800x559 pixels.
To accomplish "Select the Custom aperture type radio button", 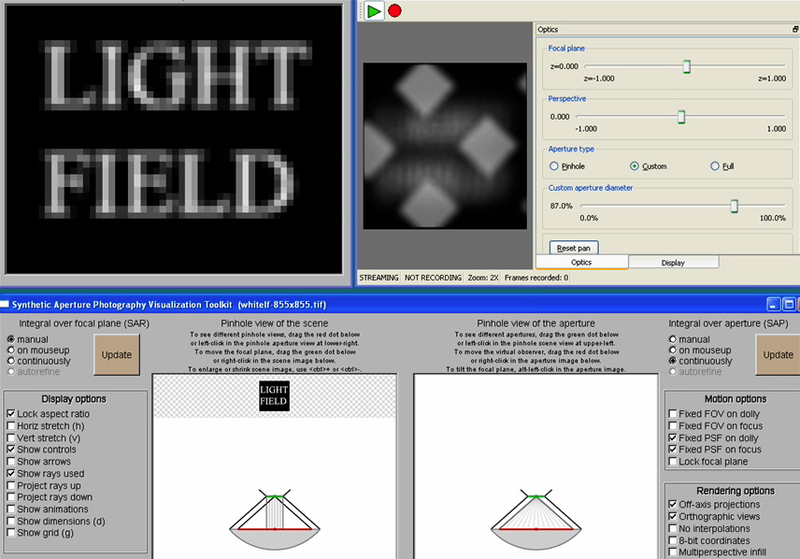I will (x=635, y=166).
